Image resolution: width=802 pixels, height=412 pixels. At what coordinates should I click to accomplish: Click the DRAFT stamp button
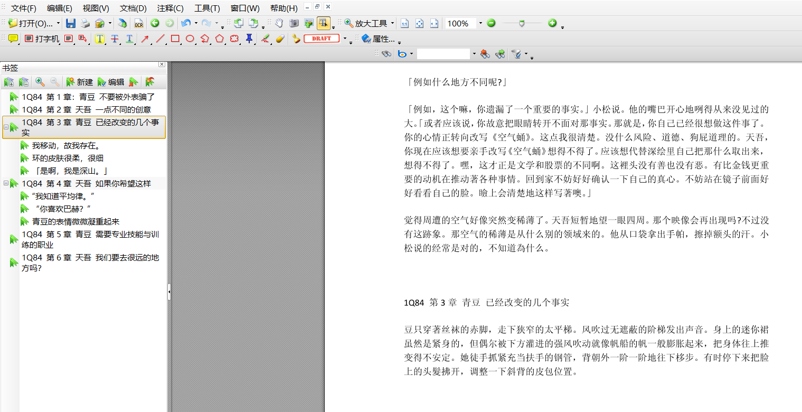pos(322,39)
